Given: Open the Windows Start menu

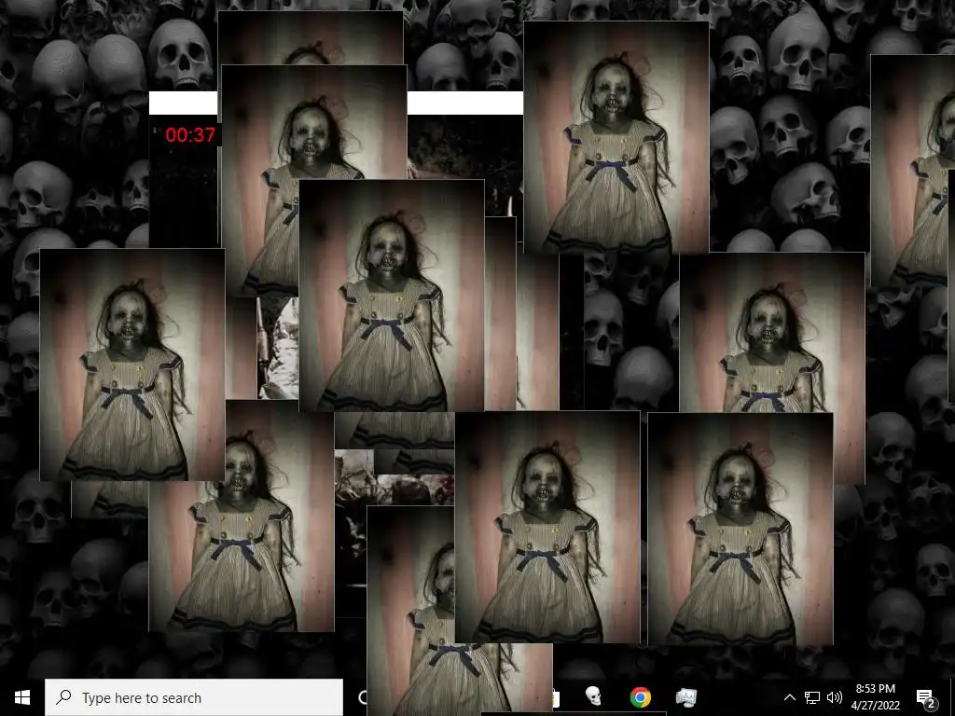Looking at the screenshot, I should [x=22, y=697].
